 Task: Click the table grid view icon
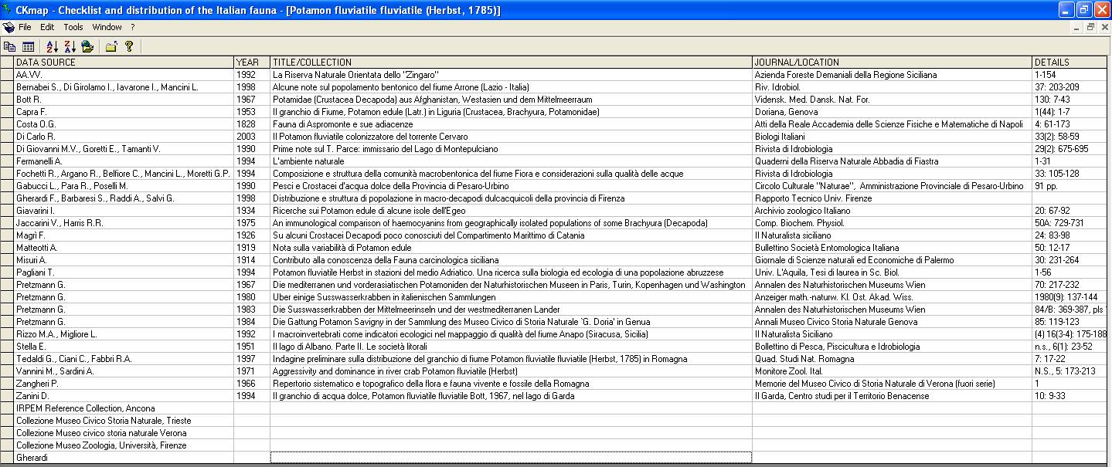[28, 47]
